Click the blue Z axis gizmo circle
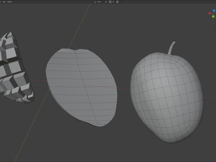The width and height of the screenshot is (216, 162). click(214, 11)
